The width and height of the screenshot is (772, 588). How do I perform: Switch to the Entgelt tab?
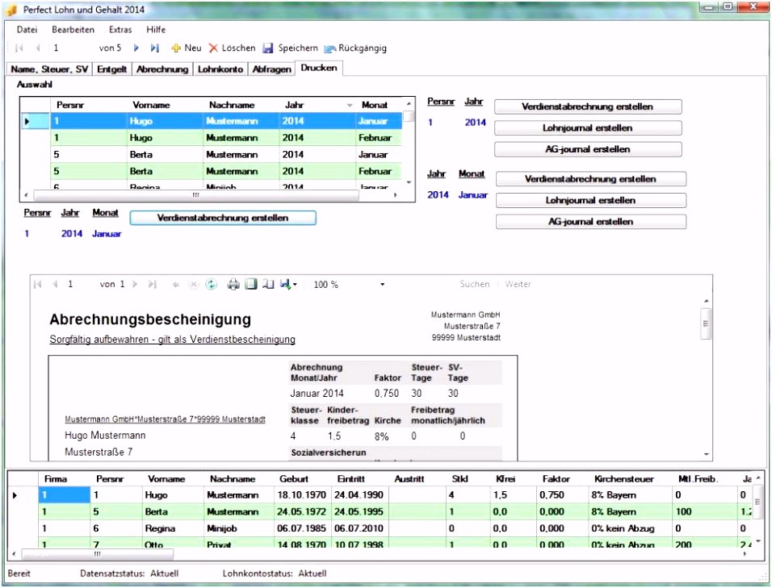click(111, 69)
